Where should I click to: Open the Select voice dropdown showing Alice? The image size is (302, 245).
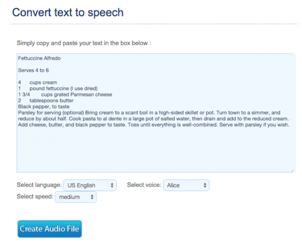[x=186, y=185]
